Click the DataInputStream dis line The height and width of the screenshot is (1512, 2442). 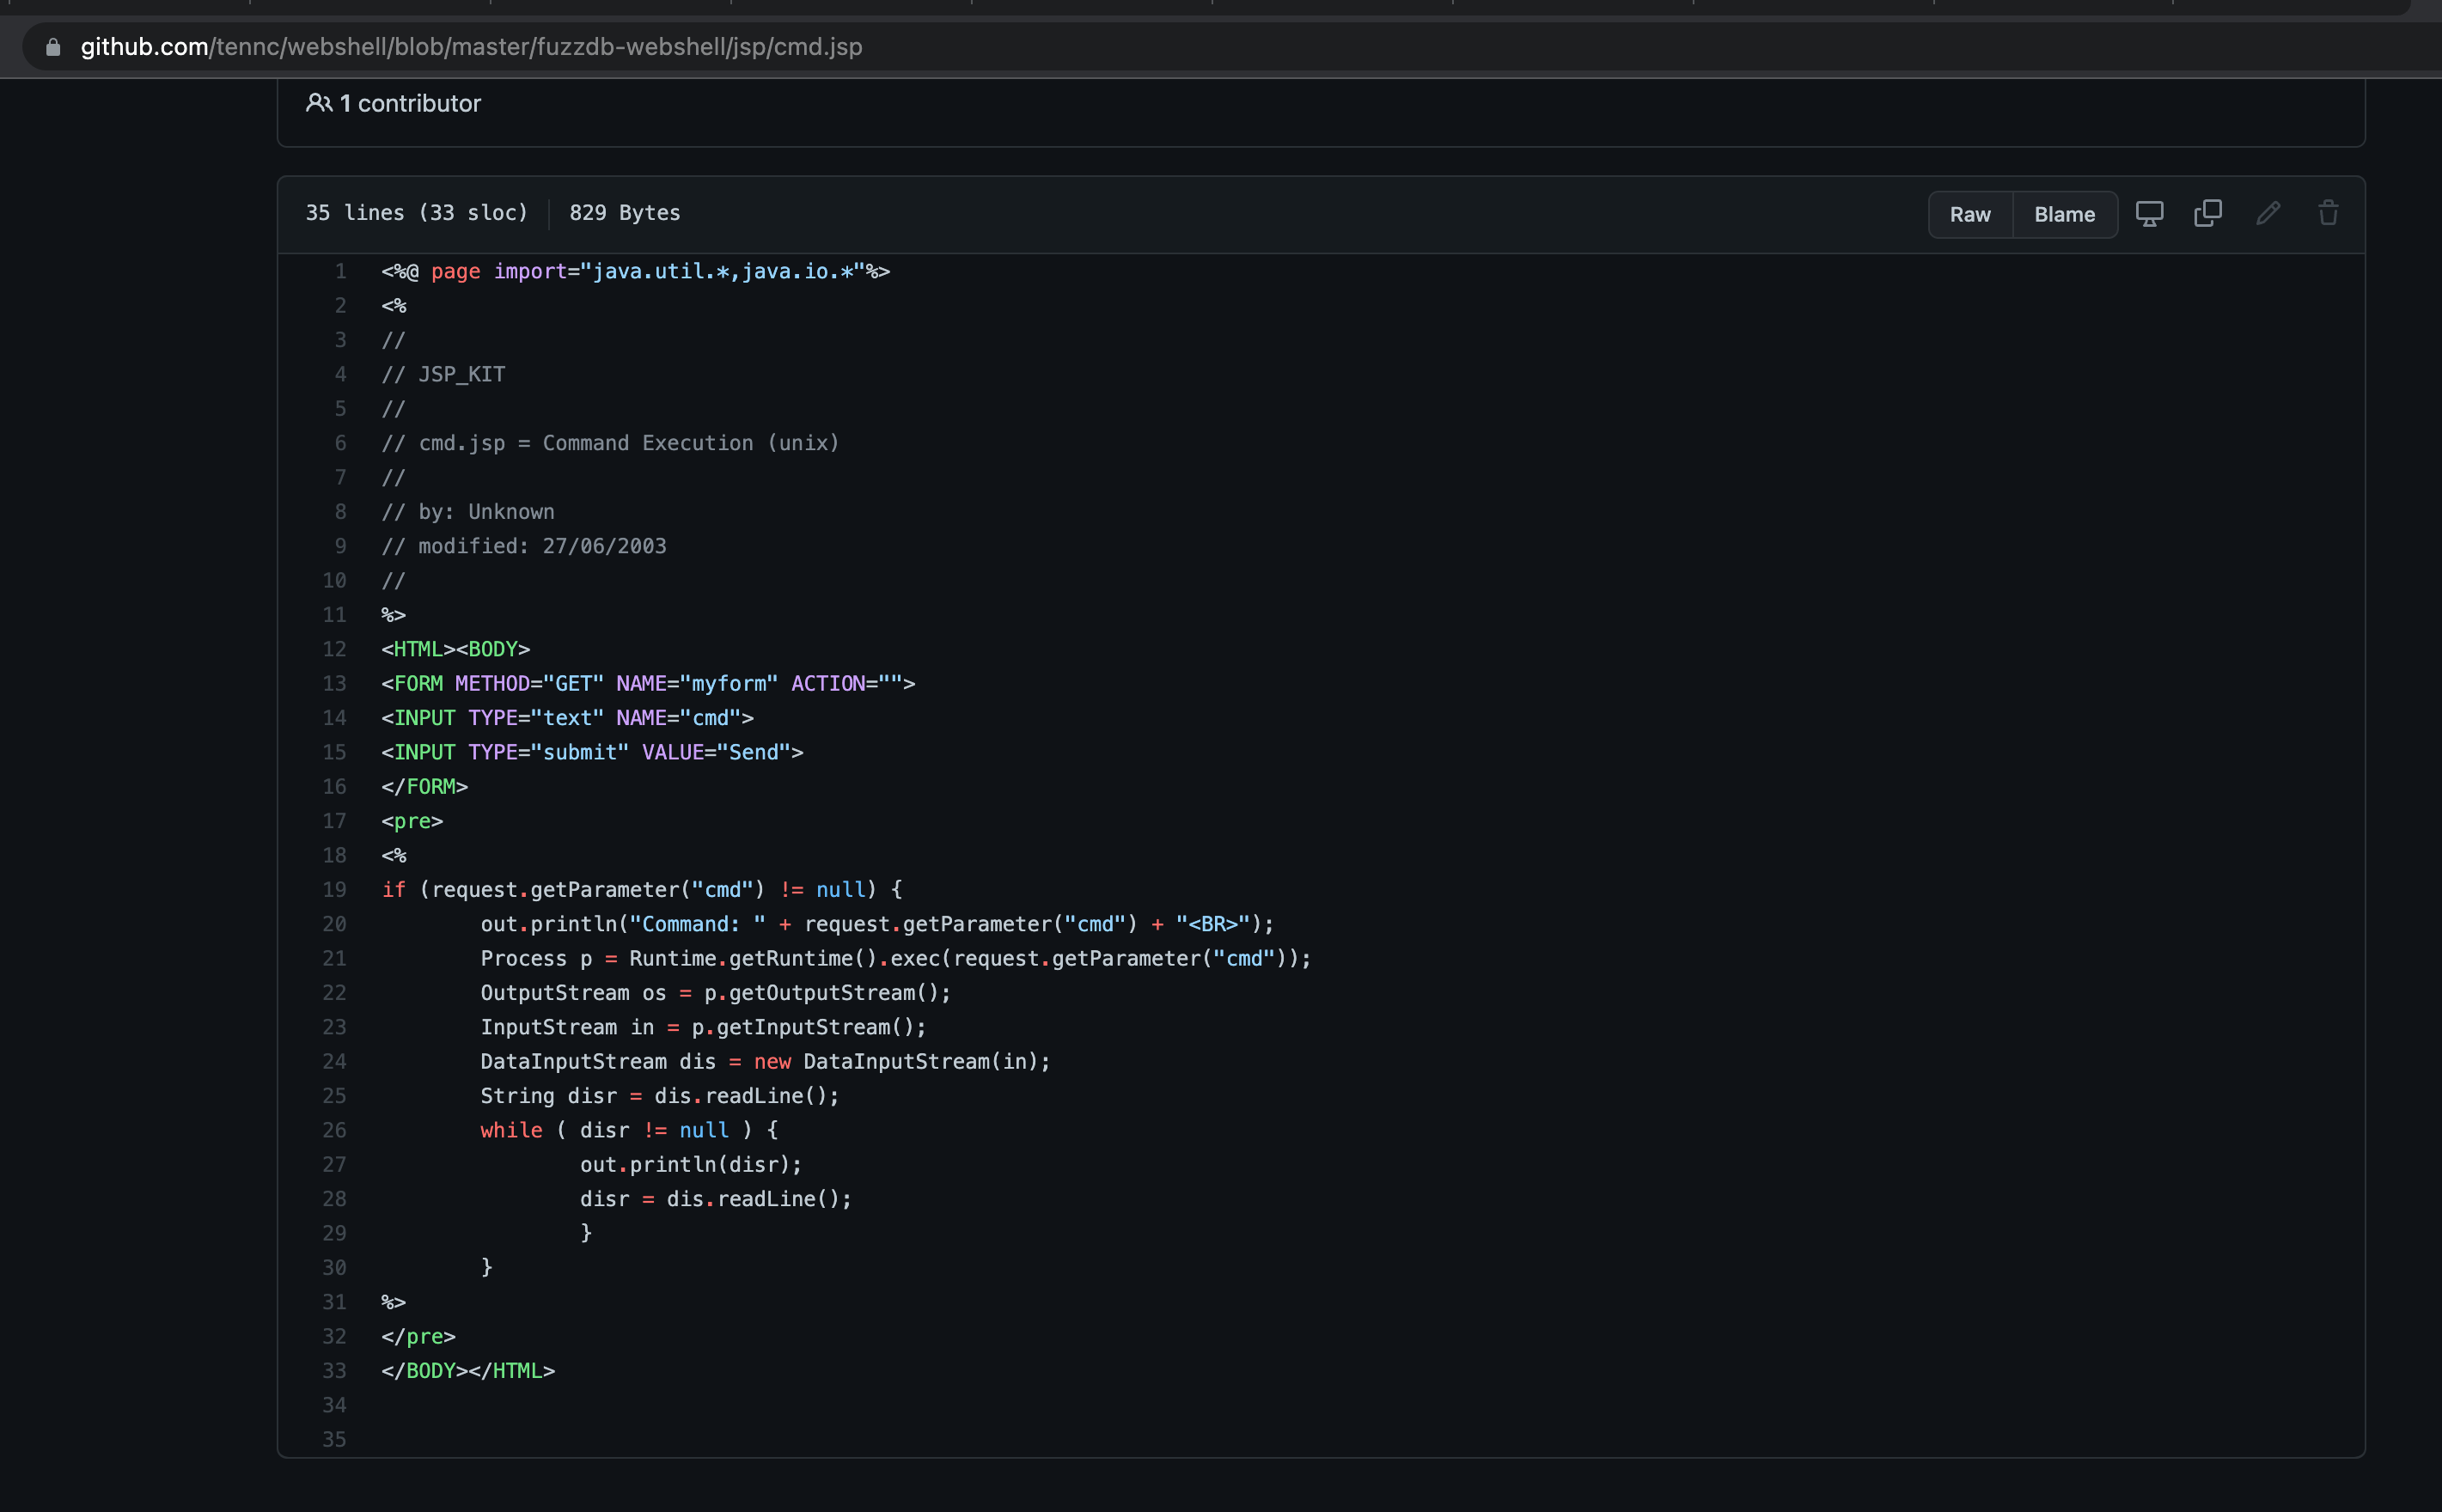pos(765,1061)
